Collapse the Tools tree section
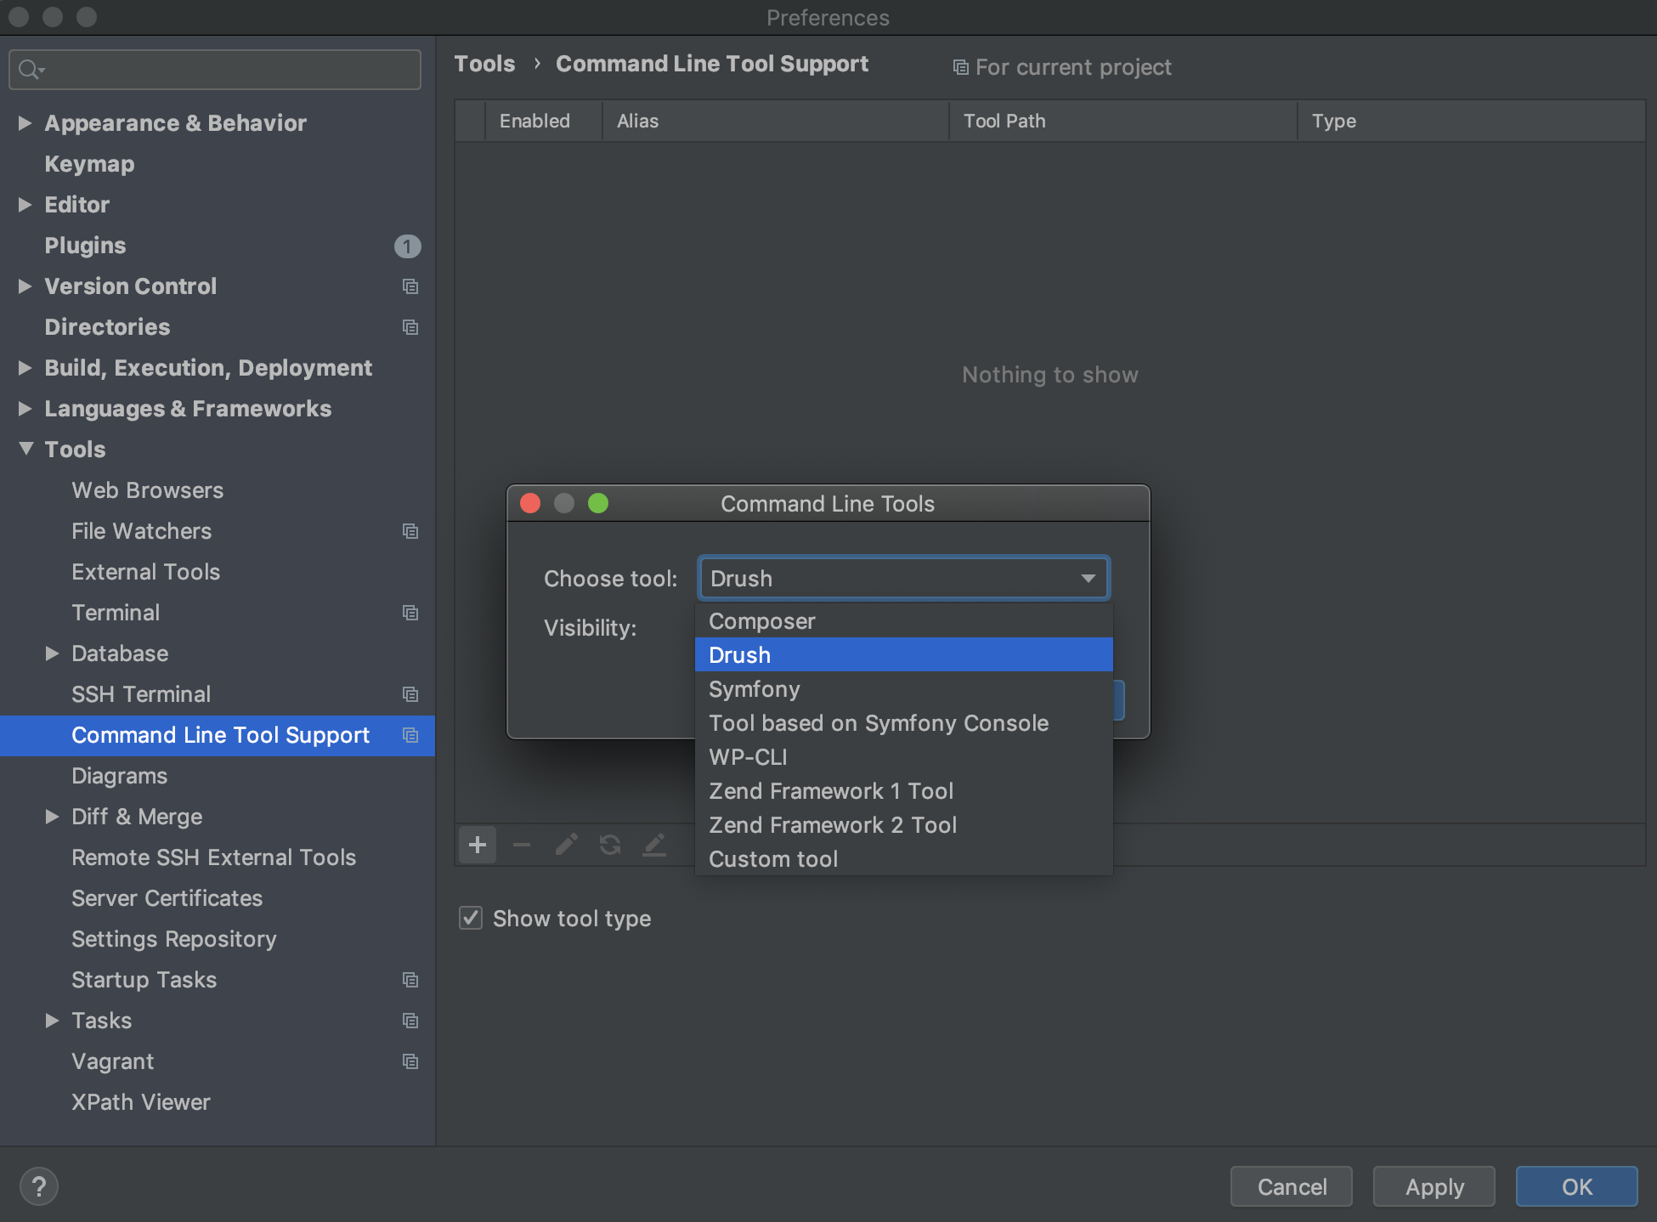Image resolution: width=1657 pixels, height=1222 pixels. [25, 449]
